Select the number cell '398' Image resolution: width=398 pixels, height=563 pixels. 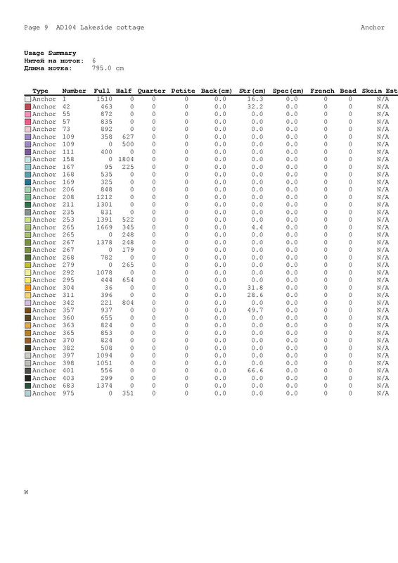click(x=68, y=363)
